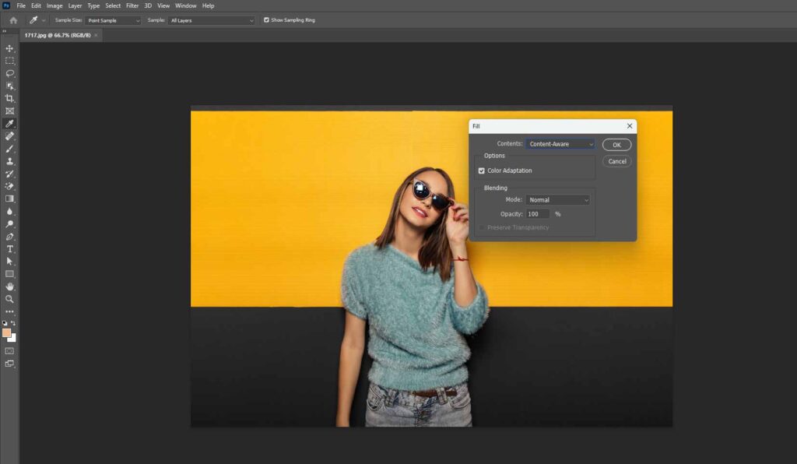Switch to the 1717.jpg document tab
This screenshot has width=797, height=464.
[58, 35]
